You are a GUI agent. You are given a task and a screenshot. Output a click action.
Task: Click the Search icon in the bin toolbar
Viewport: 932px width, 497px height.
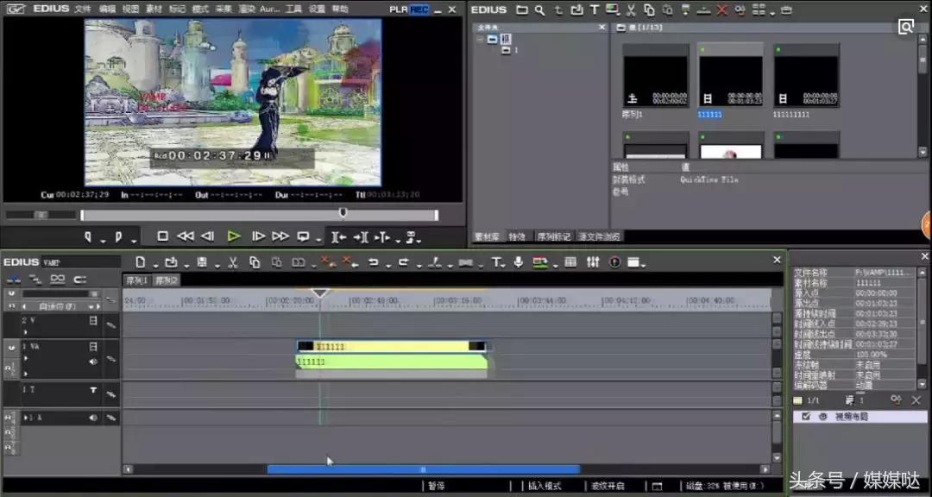539,10
